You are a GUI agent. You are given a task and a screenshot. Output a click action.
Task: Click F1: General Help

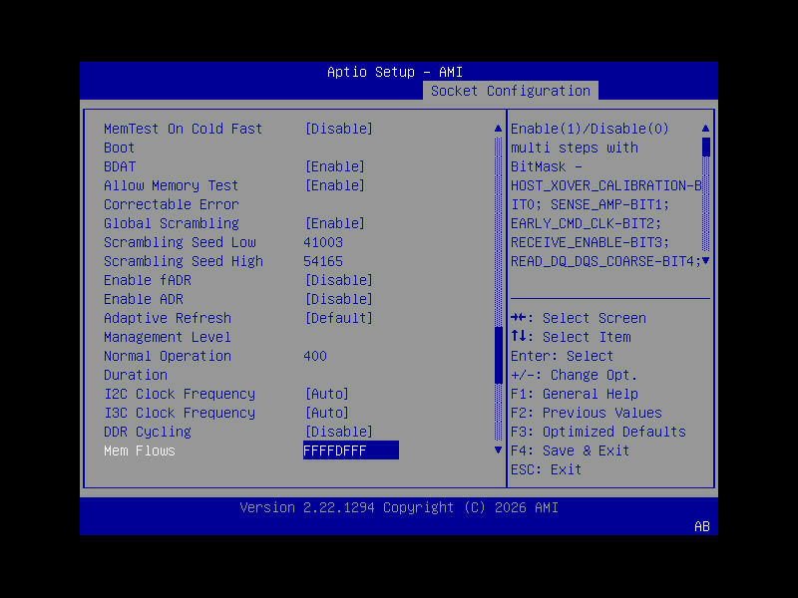[x=575, y=394]
